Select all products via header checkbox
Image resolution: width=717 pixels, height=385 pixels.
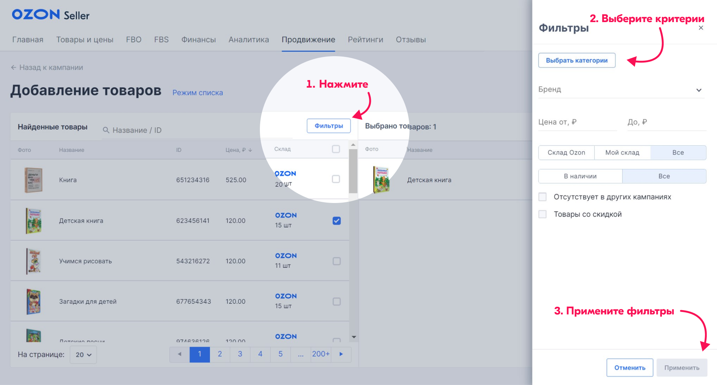[336, 149]
